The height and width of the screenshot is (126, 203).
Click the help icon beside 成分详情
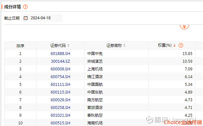pos(25,7)
